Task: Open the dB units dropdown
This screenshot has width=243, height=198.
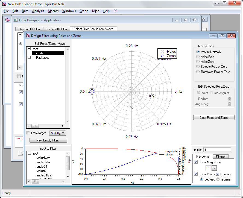Action: pos(213,168)
